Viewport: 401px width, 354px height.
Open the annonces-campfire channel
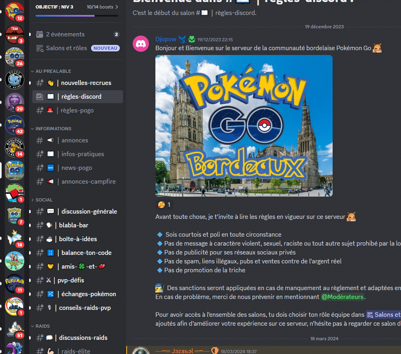pyautogui.click(x=78, y=182)
